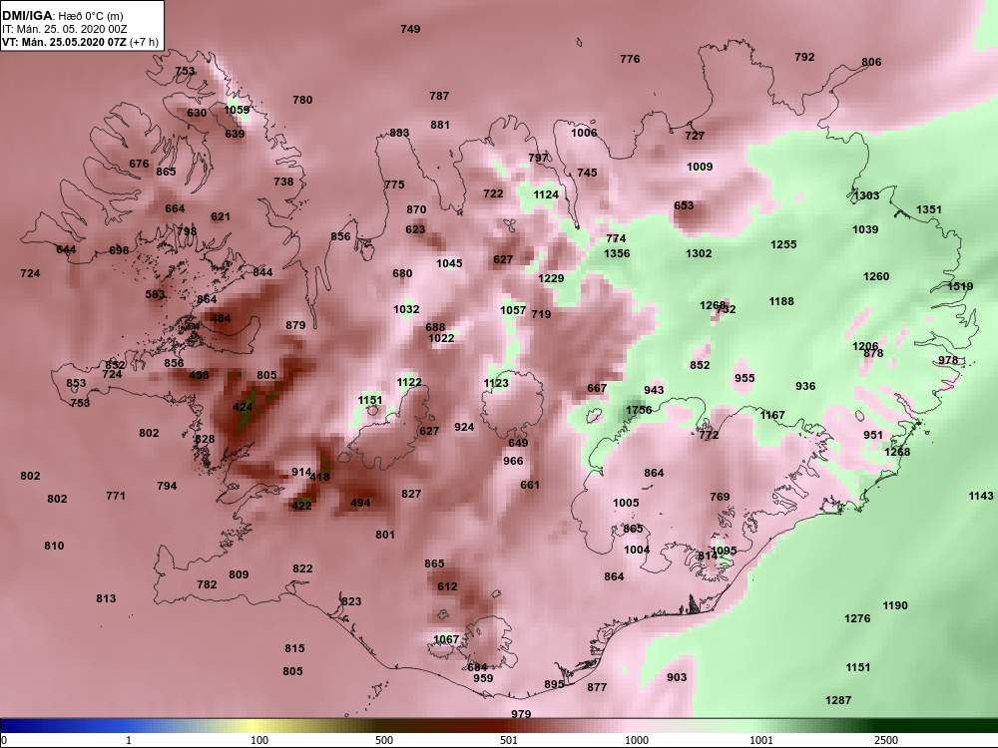998x748 pixels.
Task: Select the low value 484
Action: click(x=221, y=319)
